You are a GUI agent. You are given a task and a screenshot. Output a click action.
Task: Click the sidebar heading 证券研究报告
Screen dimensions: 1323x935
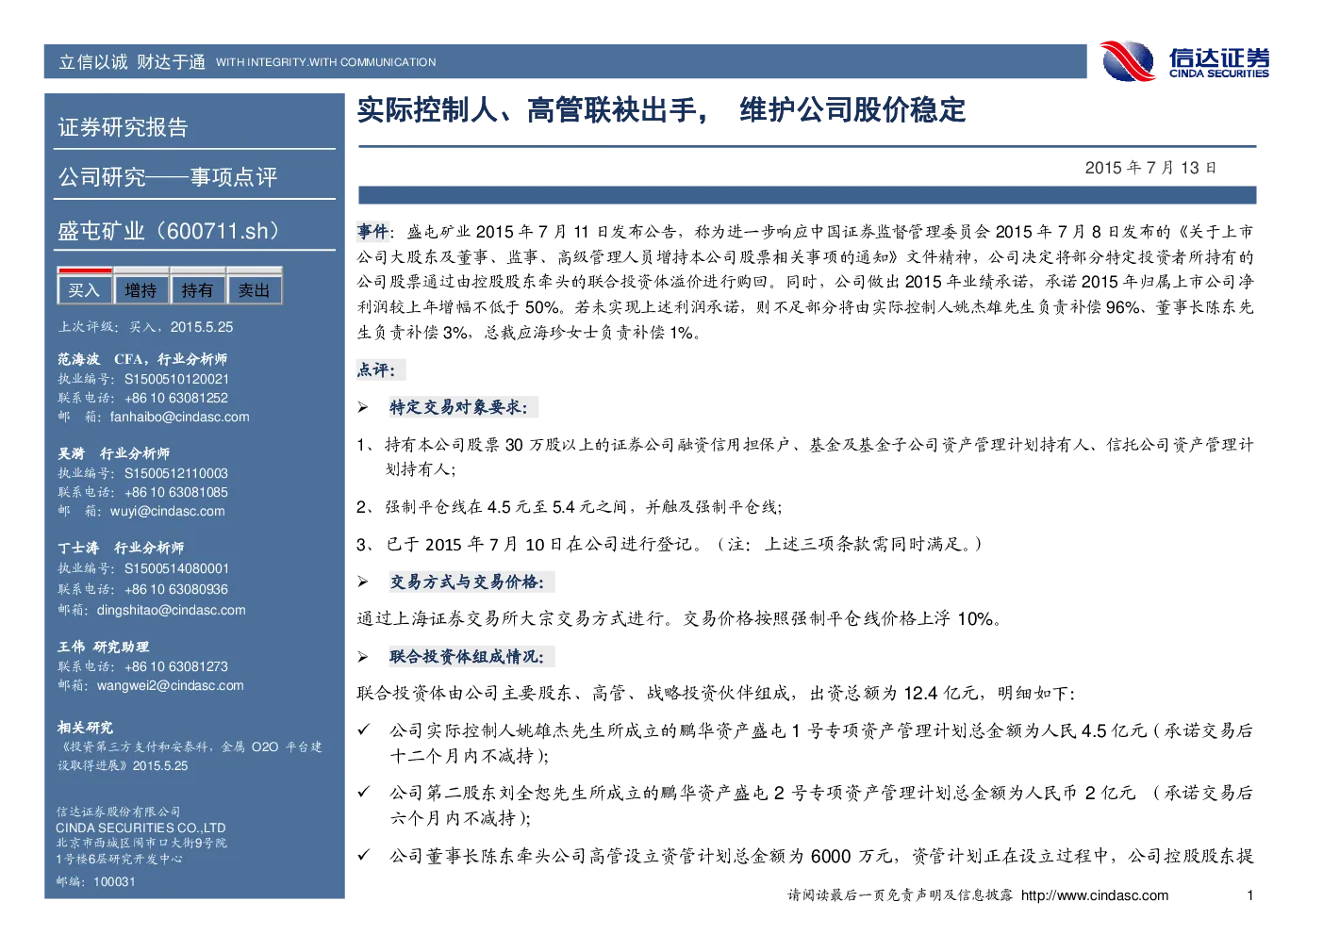(x=124, y=127)
